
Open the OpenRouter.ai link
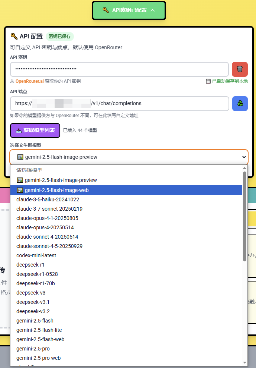(29, 81)
